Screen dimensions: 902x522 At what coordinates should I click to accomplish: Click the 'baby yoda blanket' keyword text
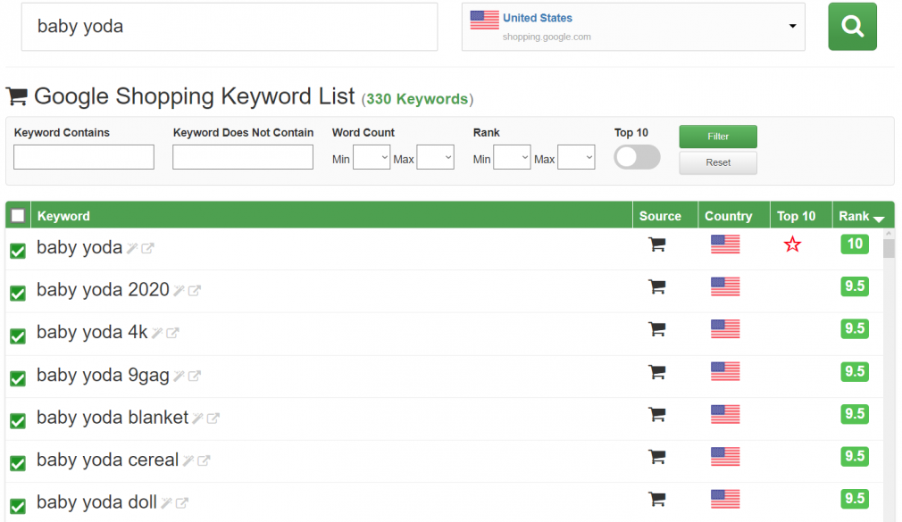(x=113, y=418)
